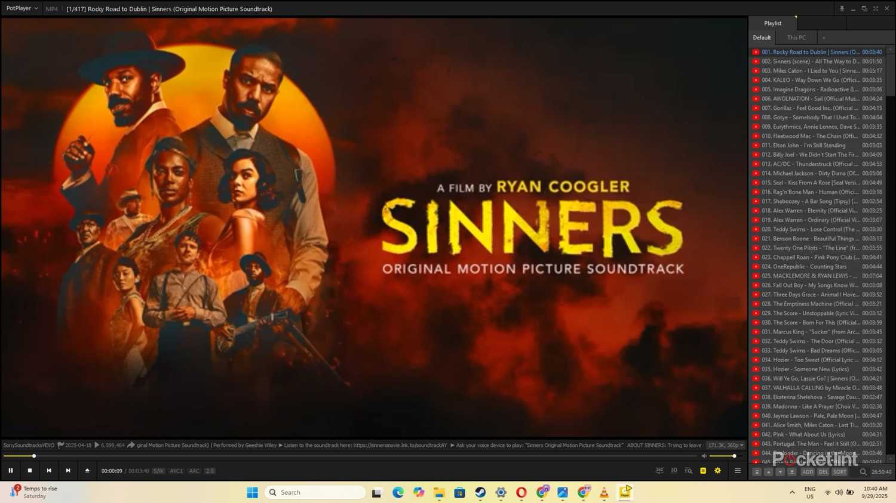
Task: Switch to the This PC playlist tab
Action: point(796,38)
